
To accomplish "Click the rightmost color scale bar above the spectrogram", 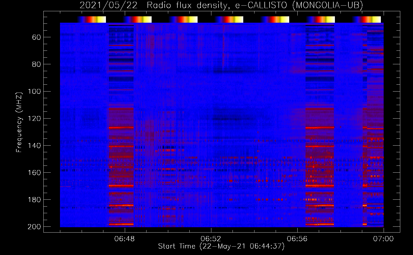I will tap(367, 19).
